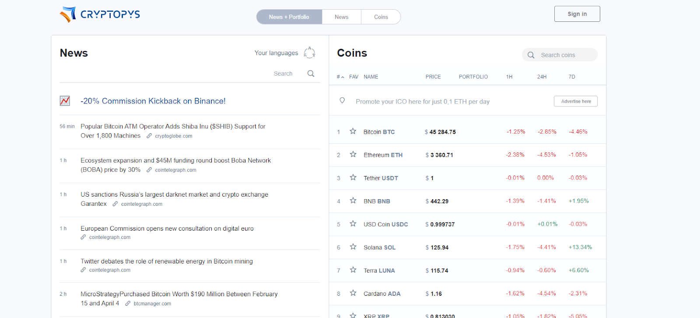
Task: Open the Terra LUNA coin name
Action: (x=379, y=271)
